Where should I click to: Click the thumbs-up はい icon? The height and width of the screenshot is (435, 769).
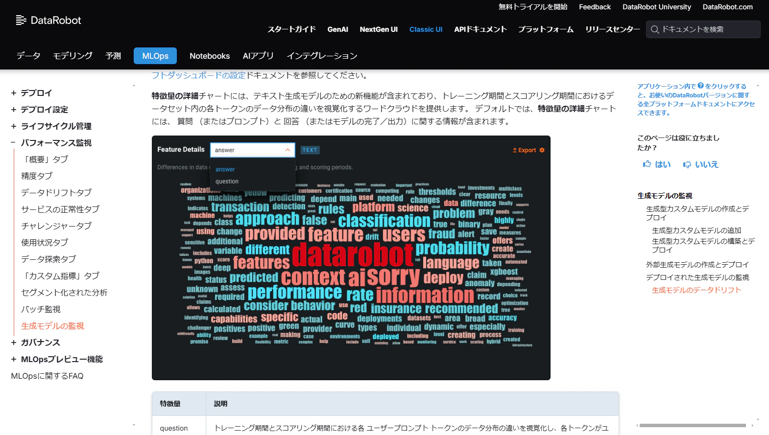(647, 164)
